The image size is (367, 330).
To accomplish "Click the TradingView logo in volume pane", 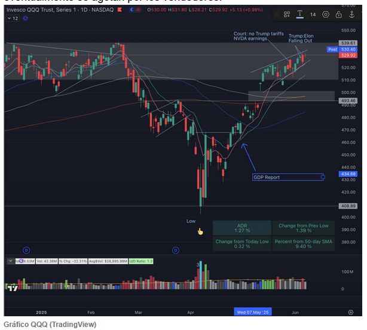I will pyautogui.click(x=13, y=288).
